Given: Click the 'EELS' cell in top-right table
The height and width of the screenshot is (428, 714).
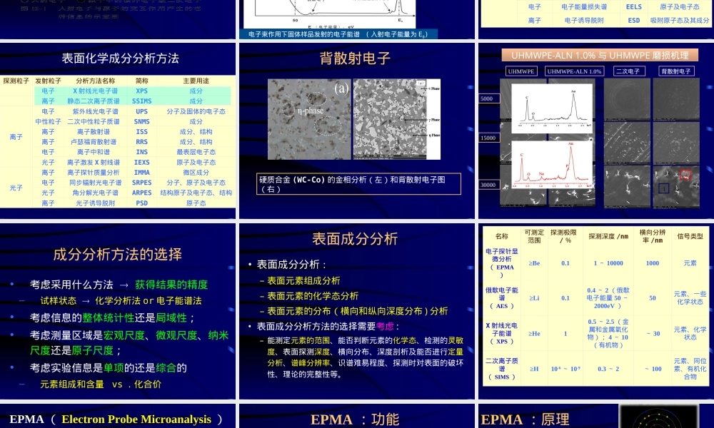Looking at the screenshot, I should (x=634, y=7).
